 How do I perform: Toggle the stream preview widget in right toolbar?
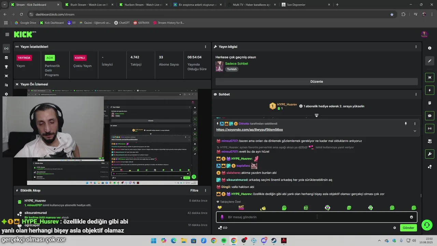(429, 78)
